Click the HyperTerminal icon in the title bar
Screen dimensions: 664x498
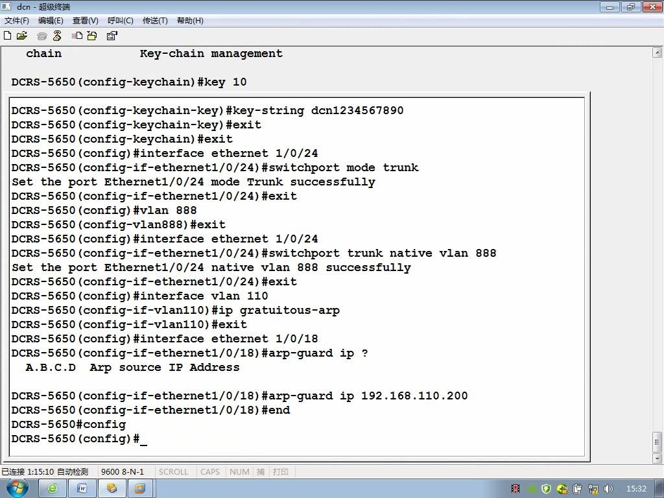pos(6,6)
